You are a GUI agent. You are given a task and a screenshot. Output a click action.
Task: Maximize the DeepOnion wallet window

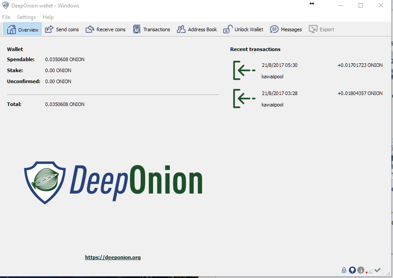(361, 5)
